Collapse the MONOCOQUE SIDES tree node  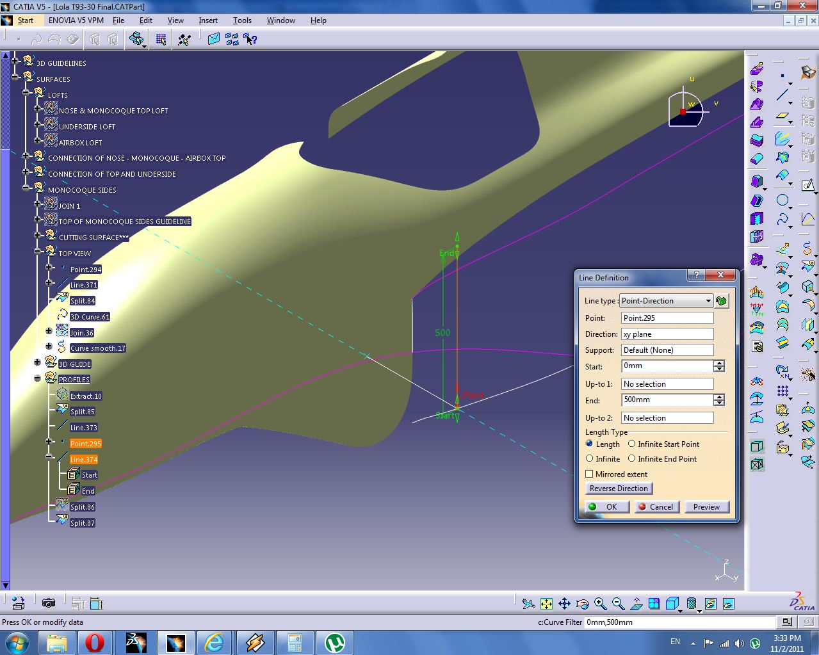pyautogui.click(x=26, y=187)
